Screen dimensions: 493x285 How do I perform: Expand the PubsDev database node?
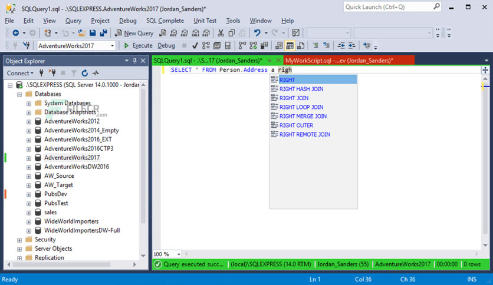(29, 194)
